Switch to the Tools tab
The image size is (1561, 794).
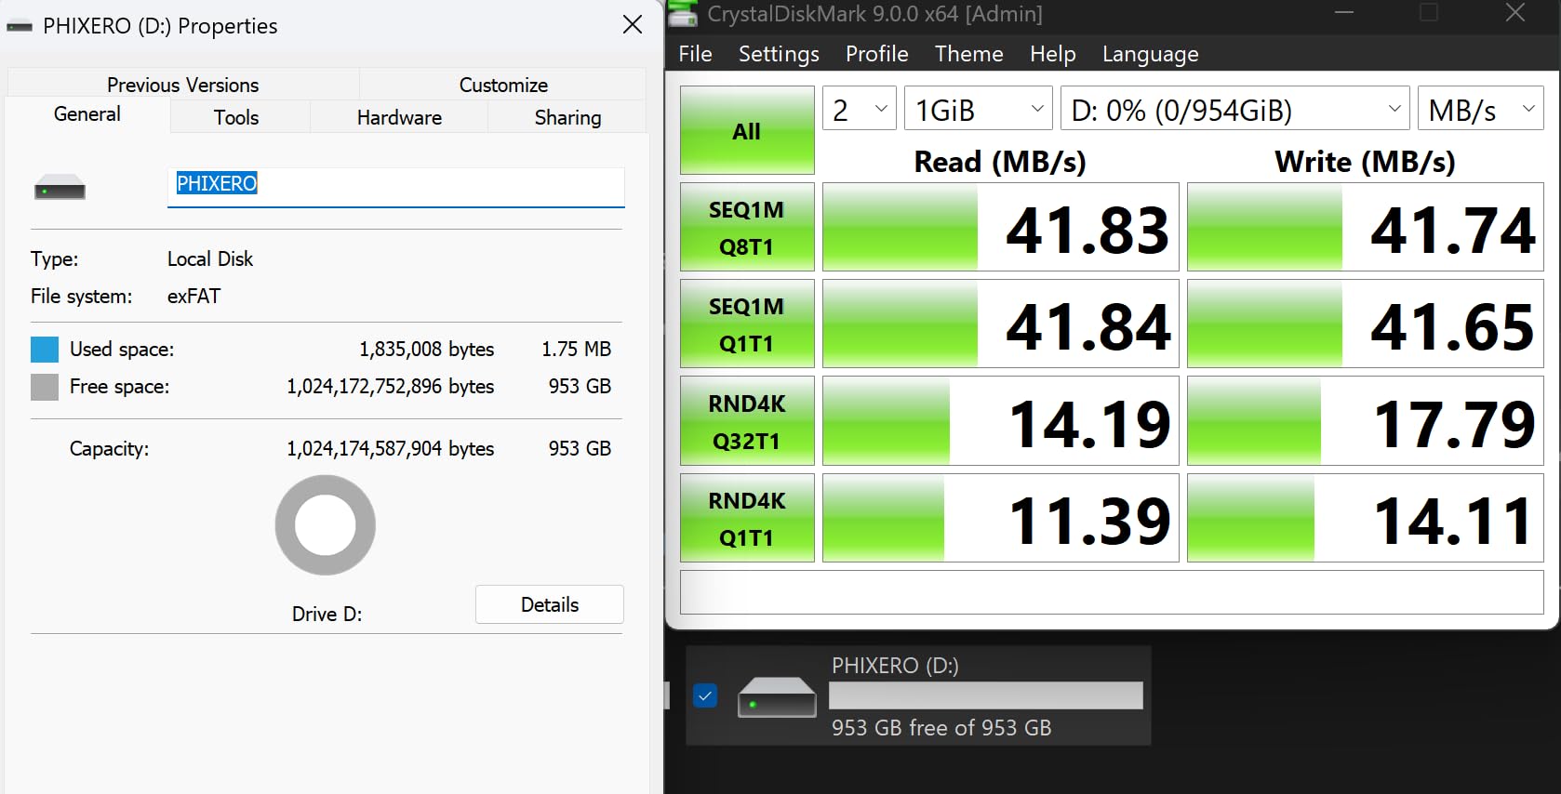[x=236, y=117]
